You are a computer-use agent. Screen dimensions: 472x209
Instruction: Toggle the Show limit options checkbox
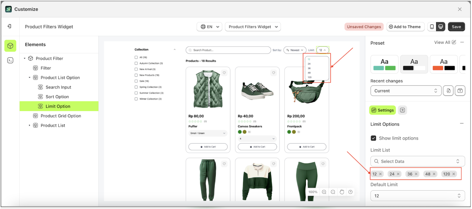point(373,138)
